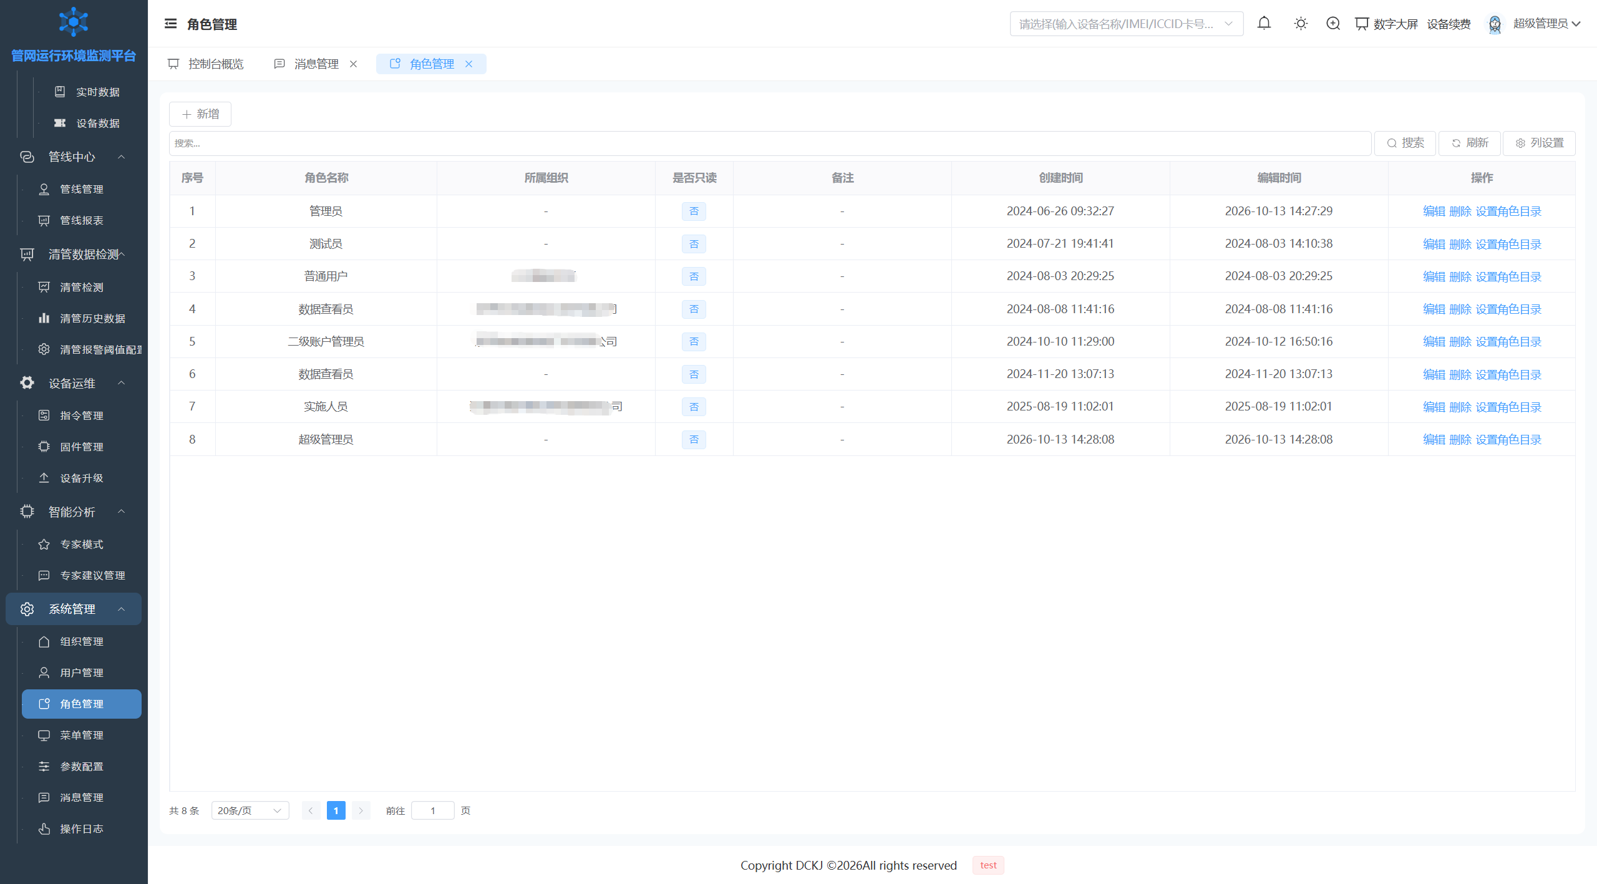Collapse sidebar with the hamburger menu icon
Image resolution: width=1597 pixels, height=884 pixels.
pos(170,24)
